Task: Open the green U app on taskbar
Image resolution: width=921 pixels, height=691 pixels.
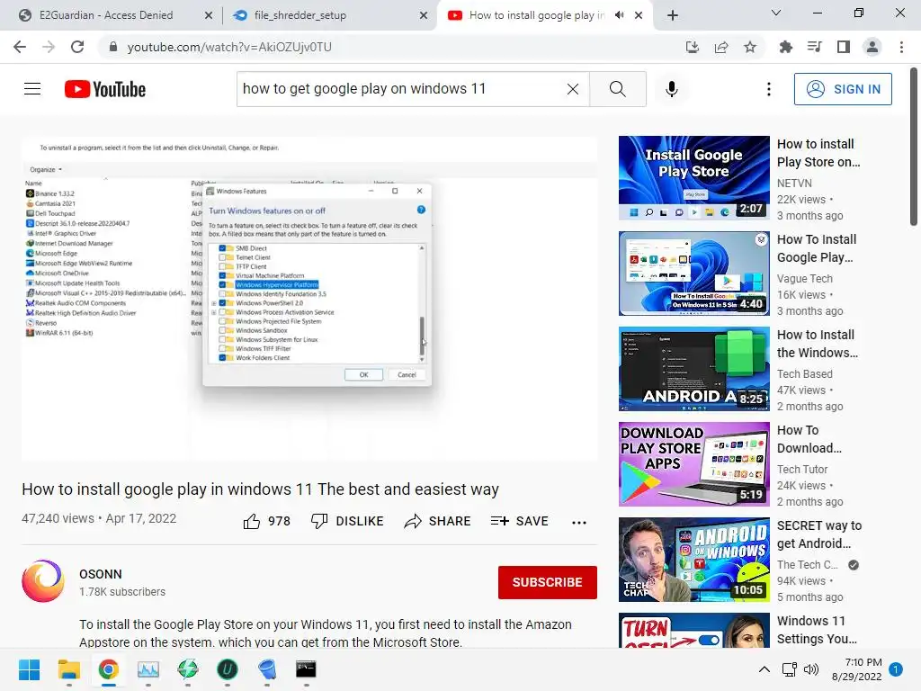Action: pyautogui.click(x=227, y=669)
